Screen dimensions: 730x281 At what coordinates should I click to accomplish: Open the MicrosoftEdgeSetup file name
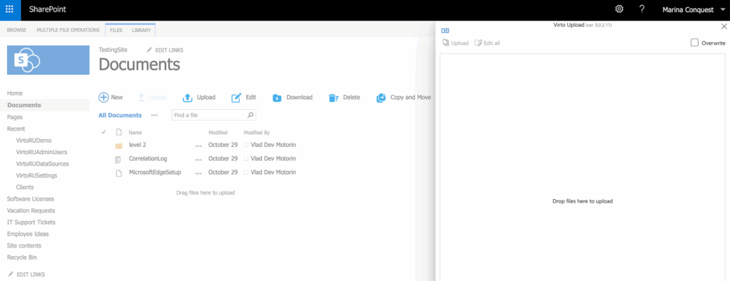pos(155,173)
